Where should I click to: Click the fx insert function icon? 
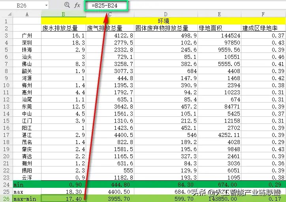point(77,6)
